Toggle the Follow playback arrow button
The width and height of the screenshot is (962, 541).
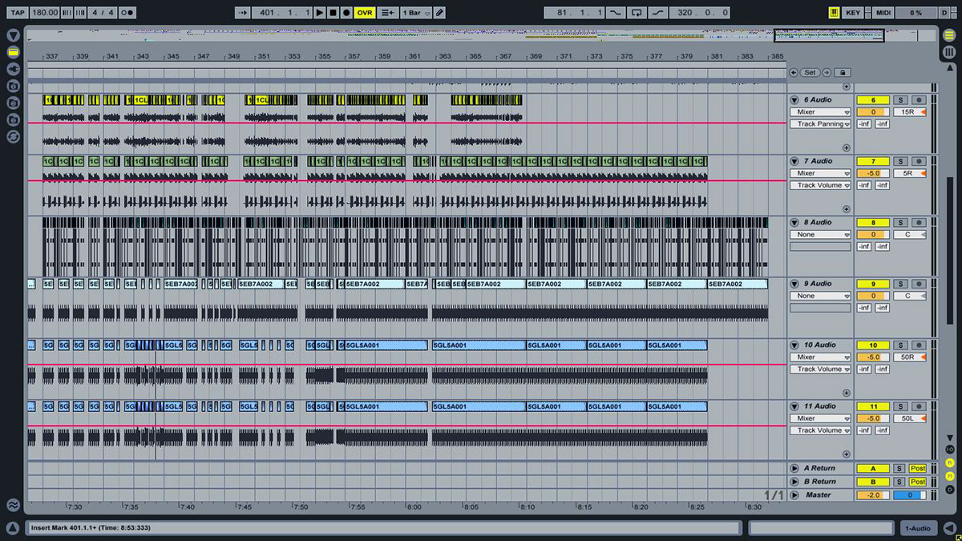pos(242,13)
